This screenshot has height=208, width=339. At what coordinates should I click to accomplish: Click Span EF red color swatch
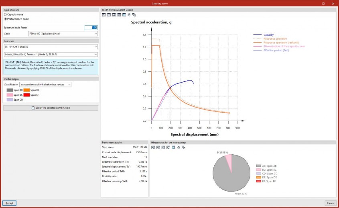tap(26, 95)
